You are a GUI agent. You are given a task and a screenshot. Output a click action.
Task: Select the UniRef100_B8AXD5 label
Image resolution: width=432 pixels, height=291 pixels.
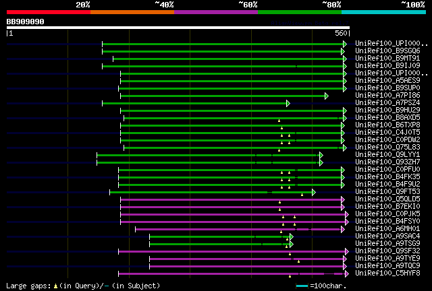(x=387, y=118)
